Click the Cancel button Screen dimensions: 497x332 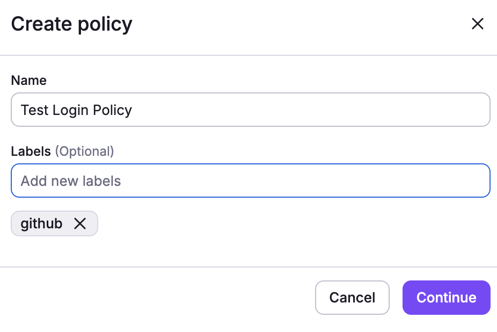(352, 298)
